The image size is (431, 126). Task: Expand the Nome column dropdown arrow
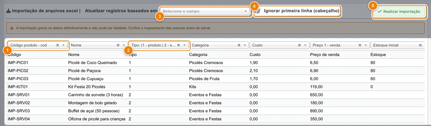coord(124,45)
